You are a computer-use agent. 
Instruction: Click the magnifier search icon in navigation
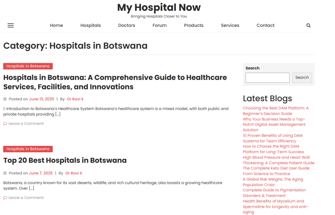point(308,26)
